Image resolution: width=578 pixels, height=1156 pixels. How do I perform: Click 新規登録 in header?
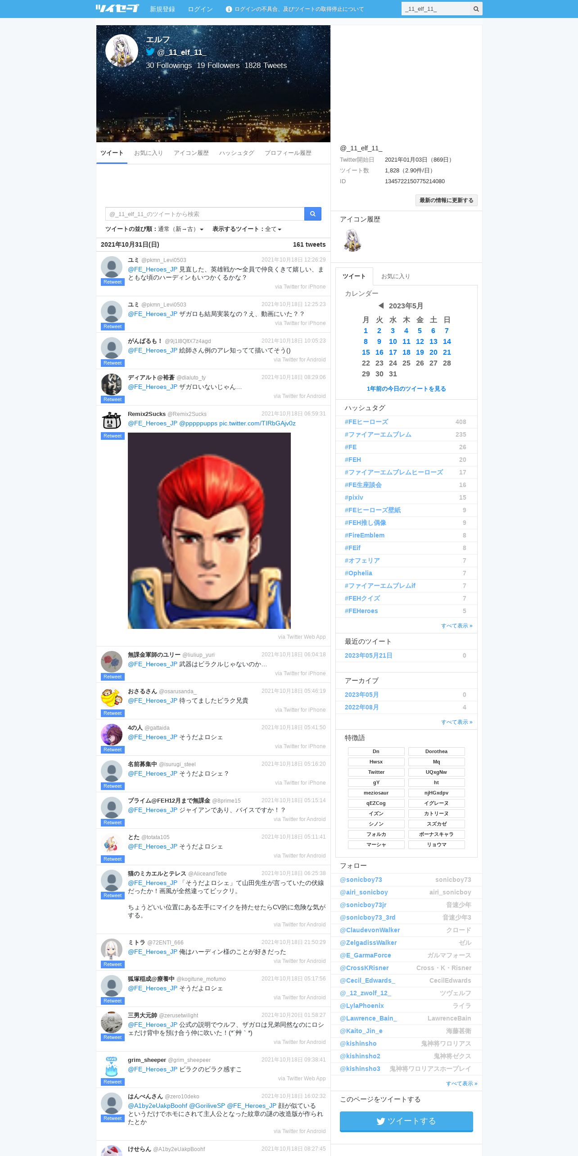coord(163,9)
